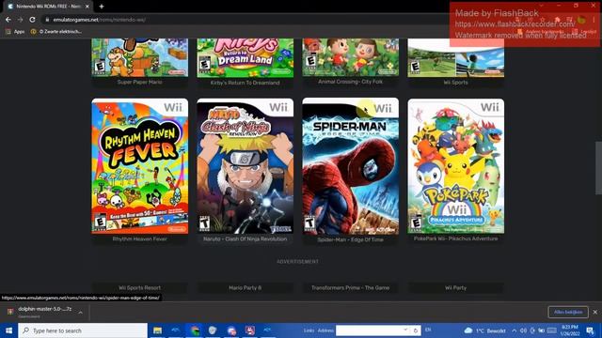Open the weather widget showing 1°C Bewolkt
The image size is (602, 338).
click(485, 330)
